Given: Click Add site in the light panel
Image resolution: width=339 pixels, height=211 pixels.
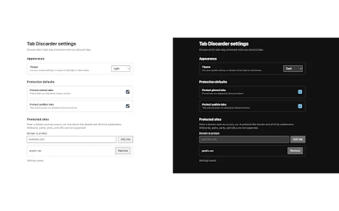Looking at the screenshot, I should tap(125, 139).
